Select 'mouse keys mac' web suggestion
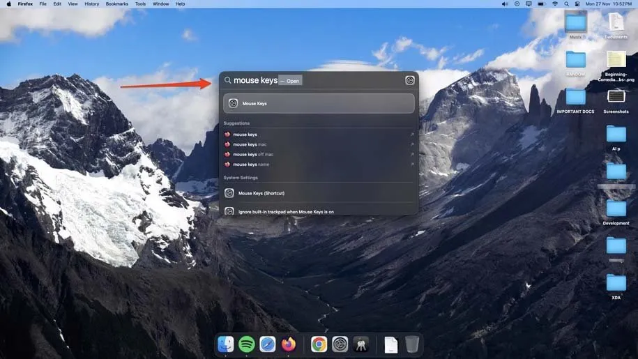 coord(250,144)
